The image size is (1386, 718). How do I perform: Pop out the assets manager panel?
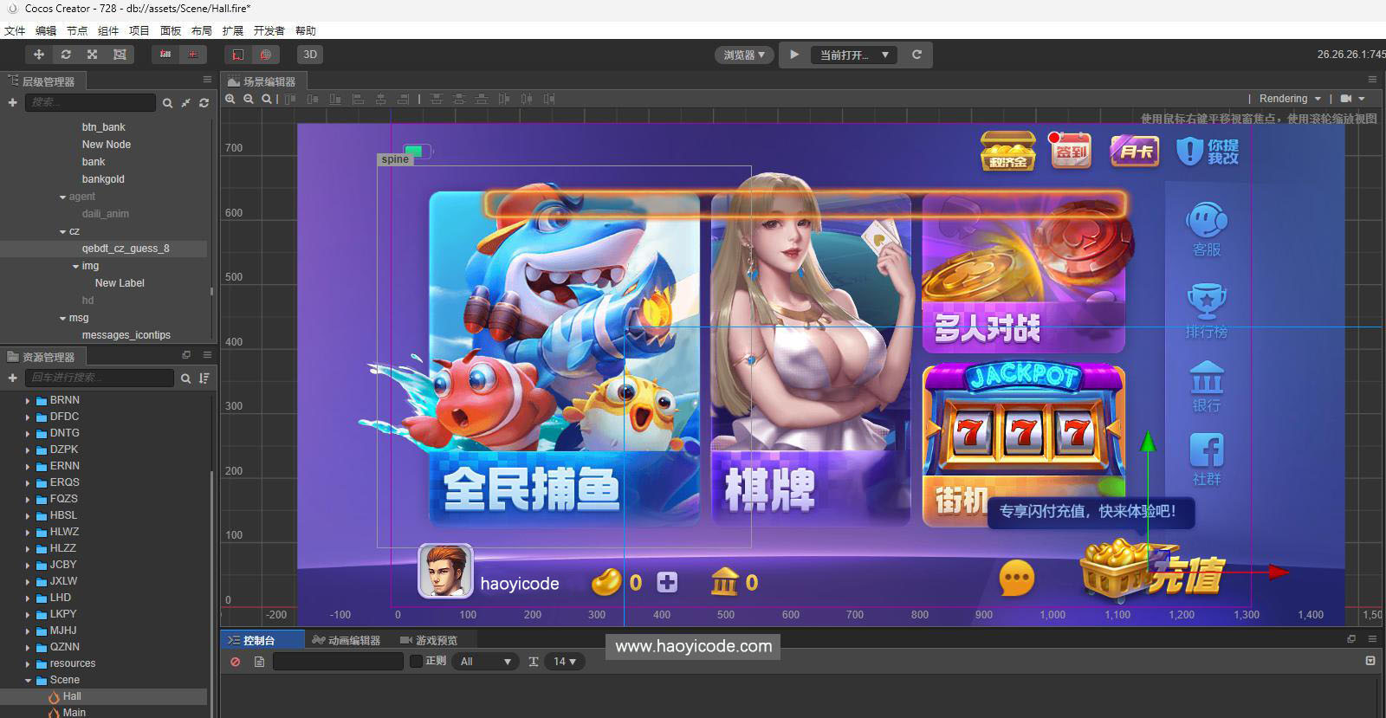[x=185, y=355]
